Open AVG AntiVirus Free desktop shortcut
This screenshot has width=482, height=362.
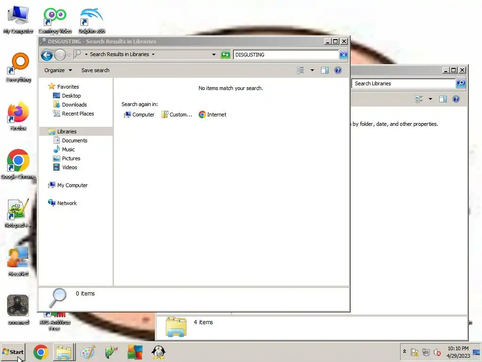click(x=55, y=321)
